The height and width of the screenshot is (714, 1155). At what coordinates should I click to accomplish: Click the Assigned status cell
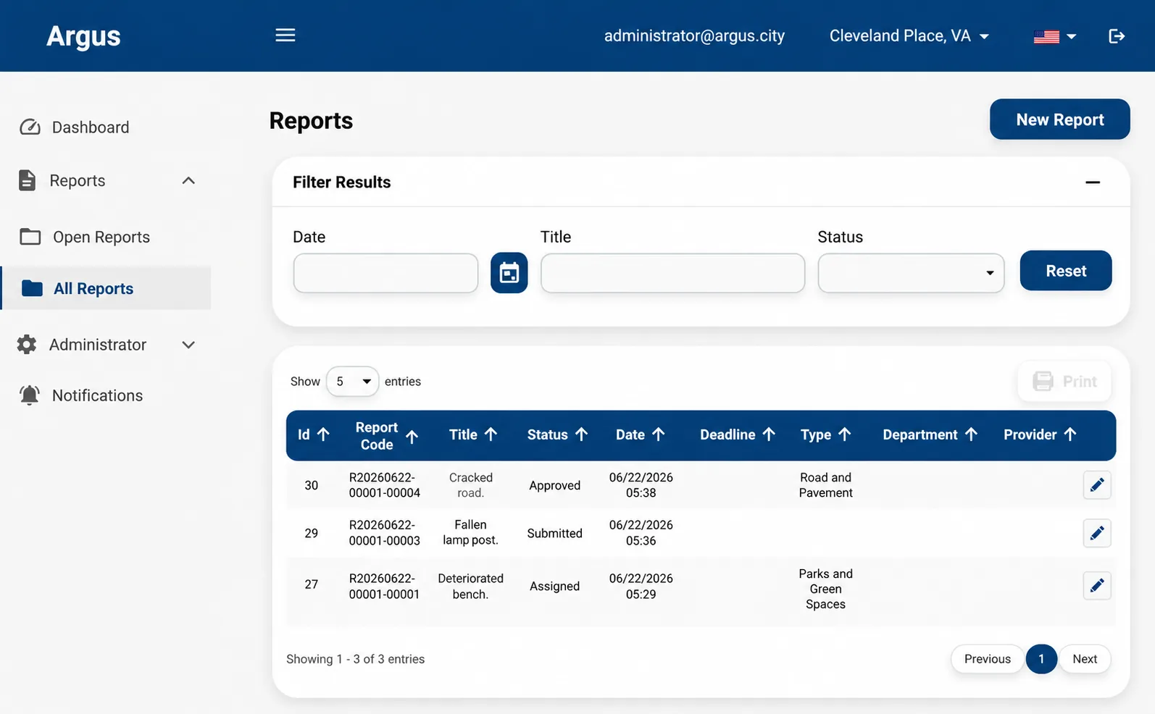tap(554, 587)
